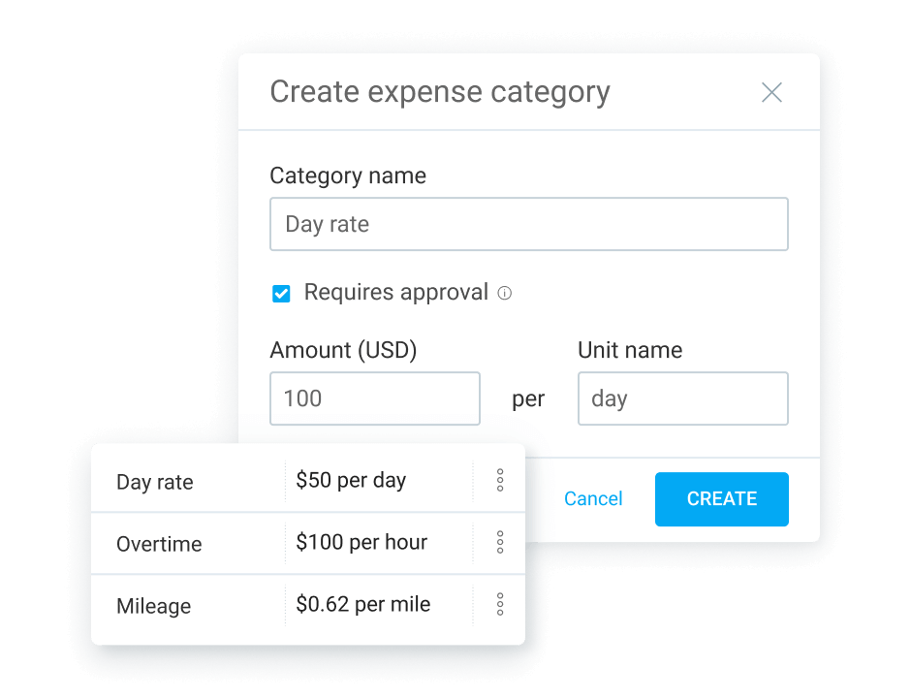Click the info icon beside Requires approval

pos(505,293)
